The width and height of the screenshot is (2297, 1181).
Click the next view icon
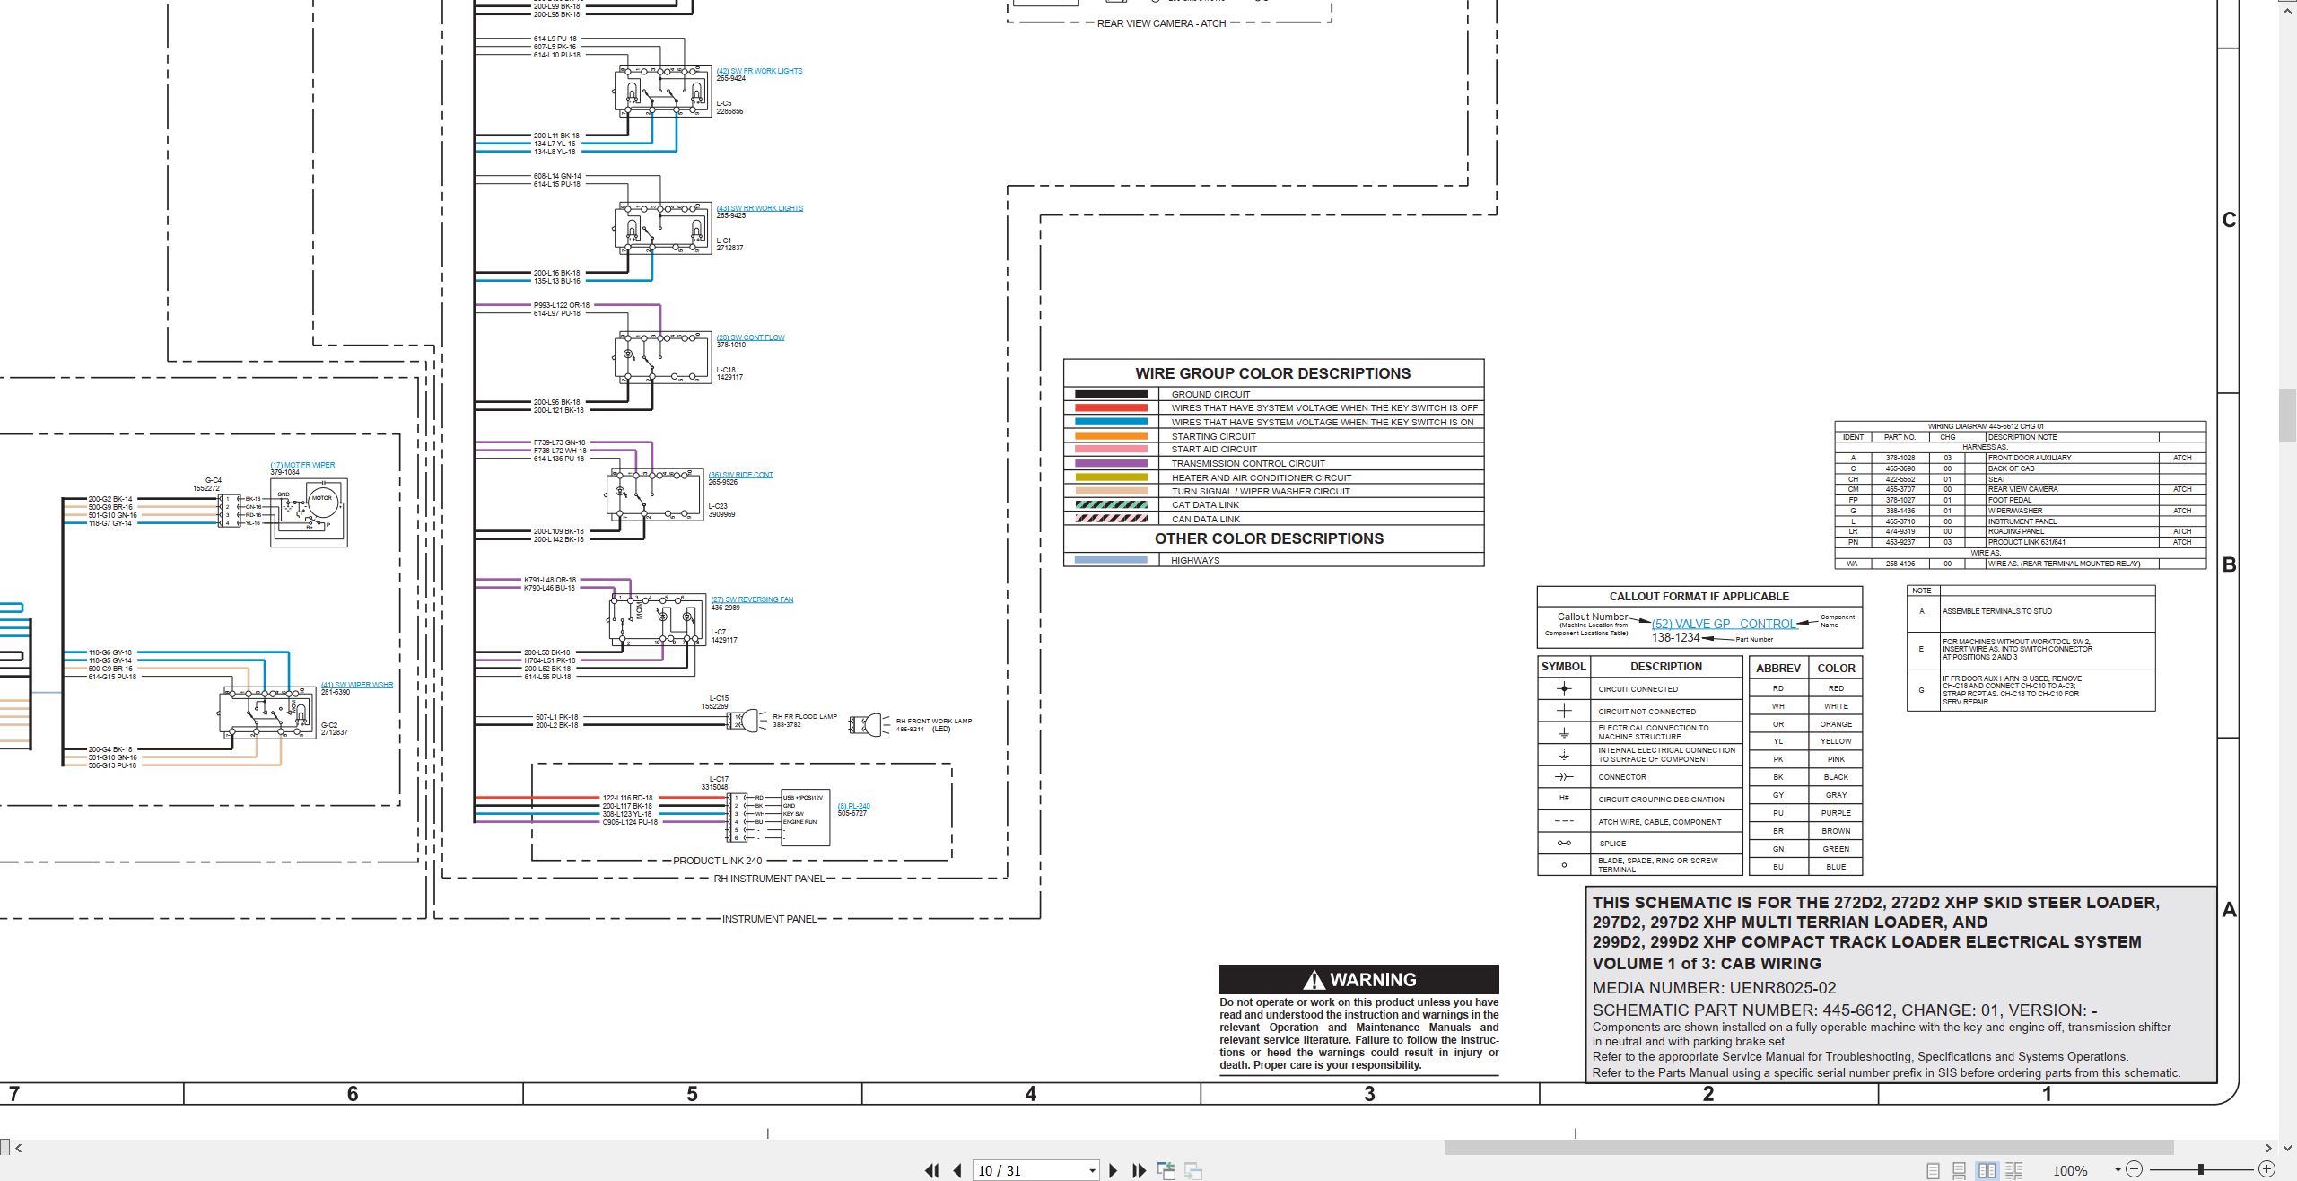click(1193, 1170)
